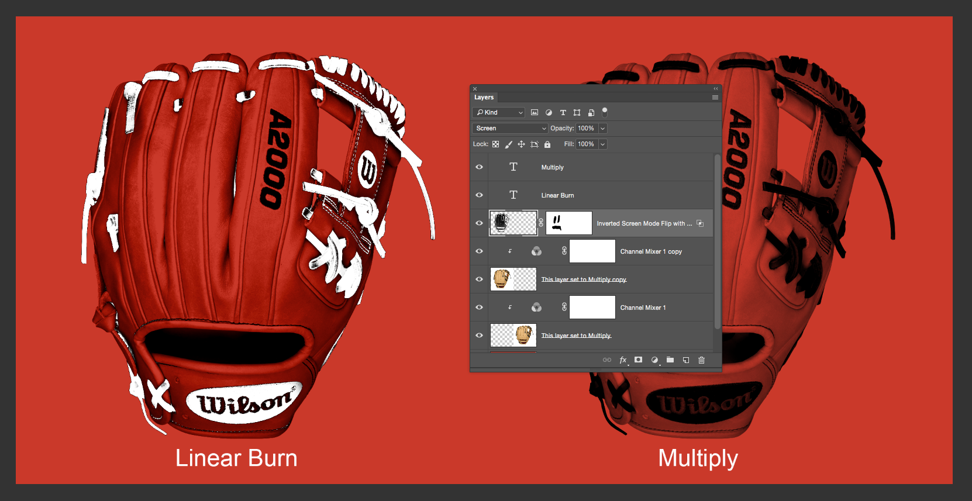Toggle visibility of This layer set to Multiply
Viewport: 972px width, 501px height.
pos(479,336)
